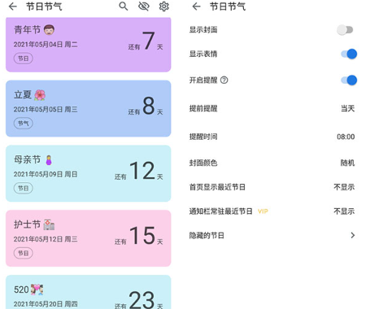Select date 2021年05月12日 周三
This screenshot has width=383, height=309.
[x=46, y=239]
